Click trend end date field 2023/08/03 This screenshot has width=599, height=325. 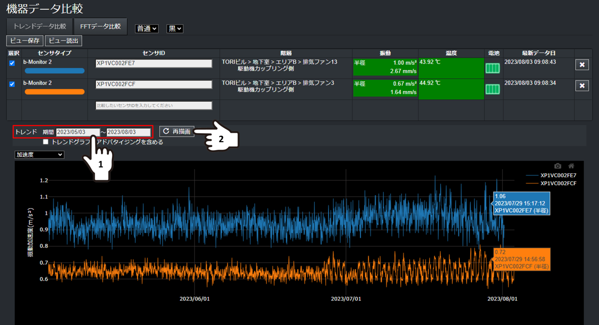pyautogui.click(x=129, y=132)
